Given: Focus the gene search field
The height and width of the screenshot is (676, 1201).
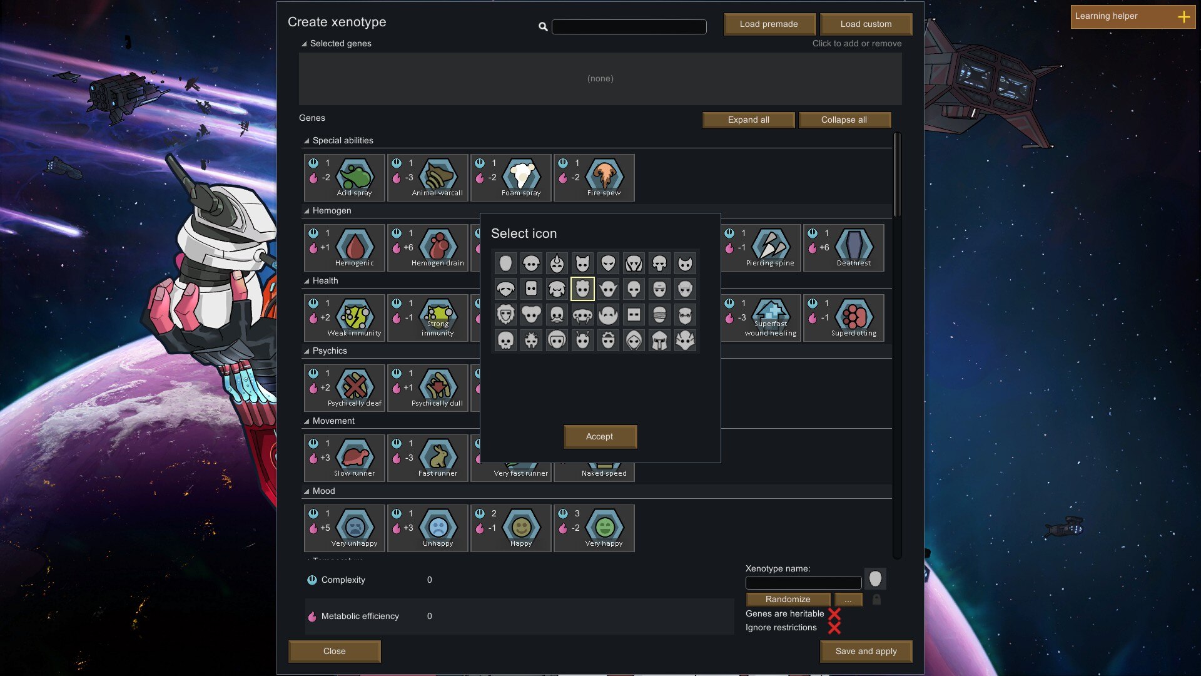Looking at the screenshot, I should pos(629,27).
